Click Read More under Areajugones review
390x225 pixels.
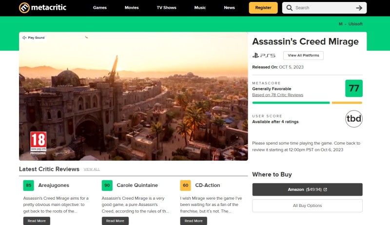37,221
